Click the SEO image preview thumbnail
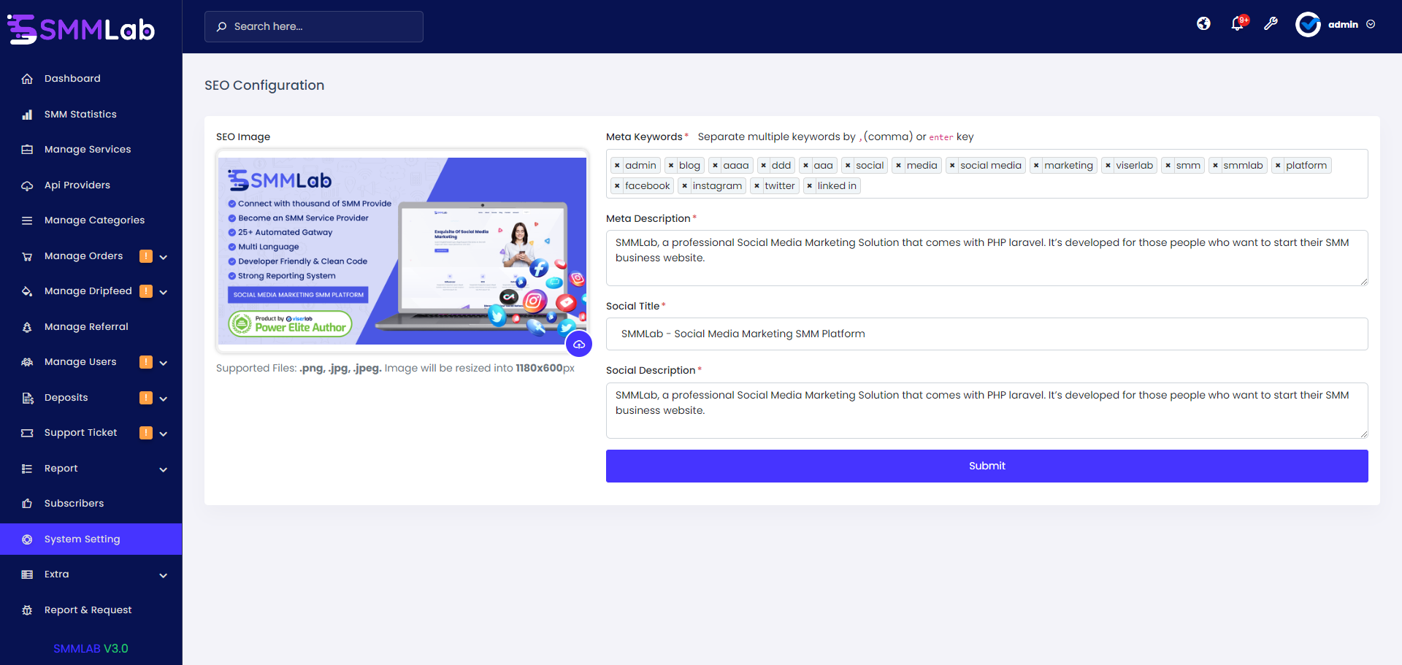 pos(402,251)
